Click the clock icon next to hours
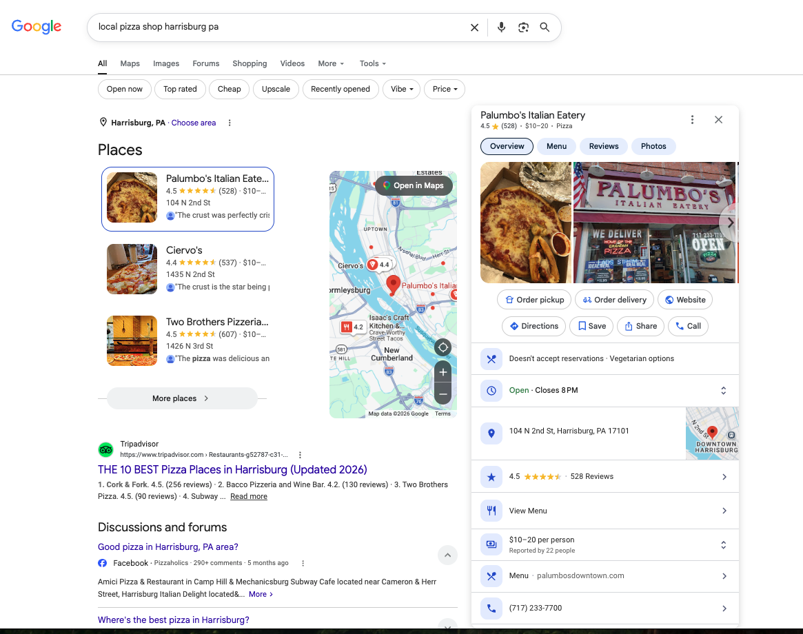The image size is (803, 634). tap(491, 391)
